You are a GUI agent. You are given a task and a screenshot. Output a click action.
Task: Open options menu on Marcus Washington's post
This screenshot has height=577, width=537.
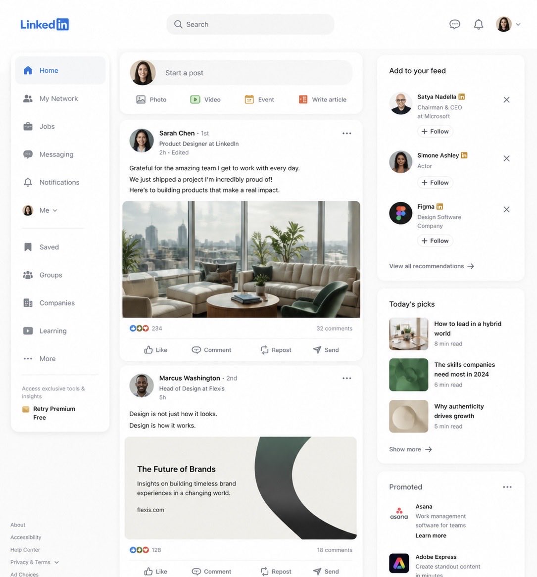point(347,378)
